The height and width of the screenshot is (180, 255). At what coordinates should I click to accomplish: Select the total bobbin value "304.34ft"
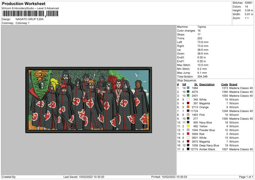[x=202, y=76]
